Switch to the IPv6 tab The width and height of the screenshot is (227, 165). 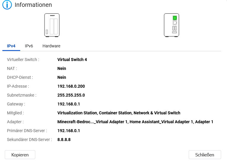point(29,46)
